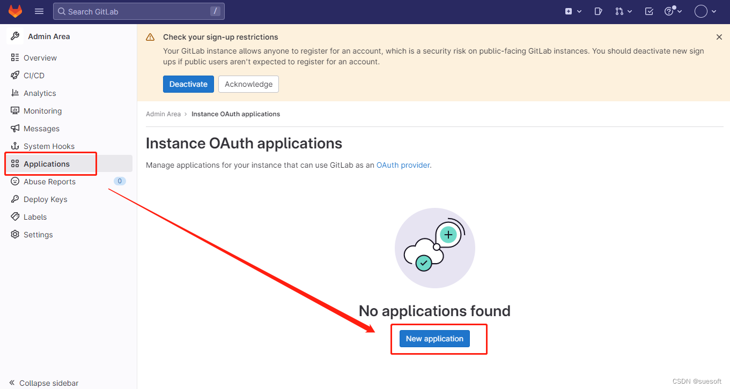Click the search magnifier icon
Viewport: 730px width, 389px height.
62,11
